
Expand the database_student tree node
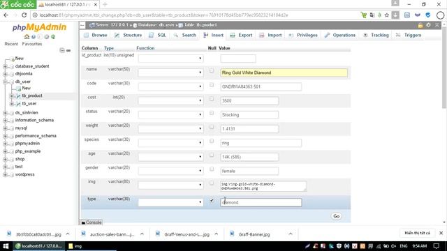pyautogui.click(x=5, y=66)
